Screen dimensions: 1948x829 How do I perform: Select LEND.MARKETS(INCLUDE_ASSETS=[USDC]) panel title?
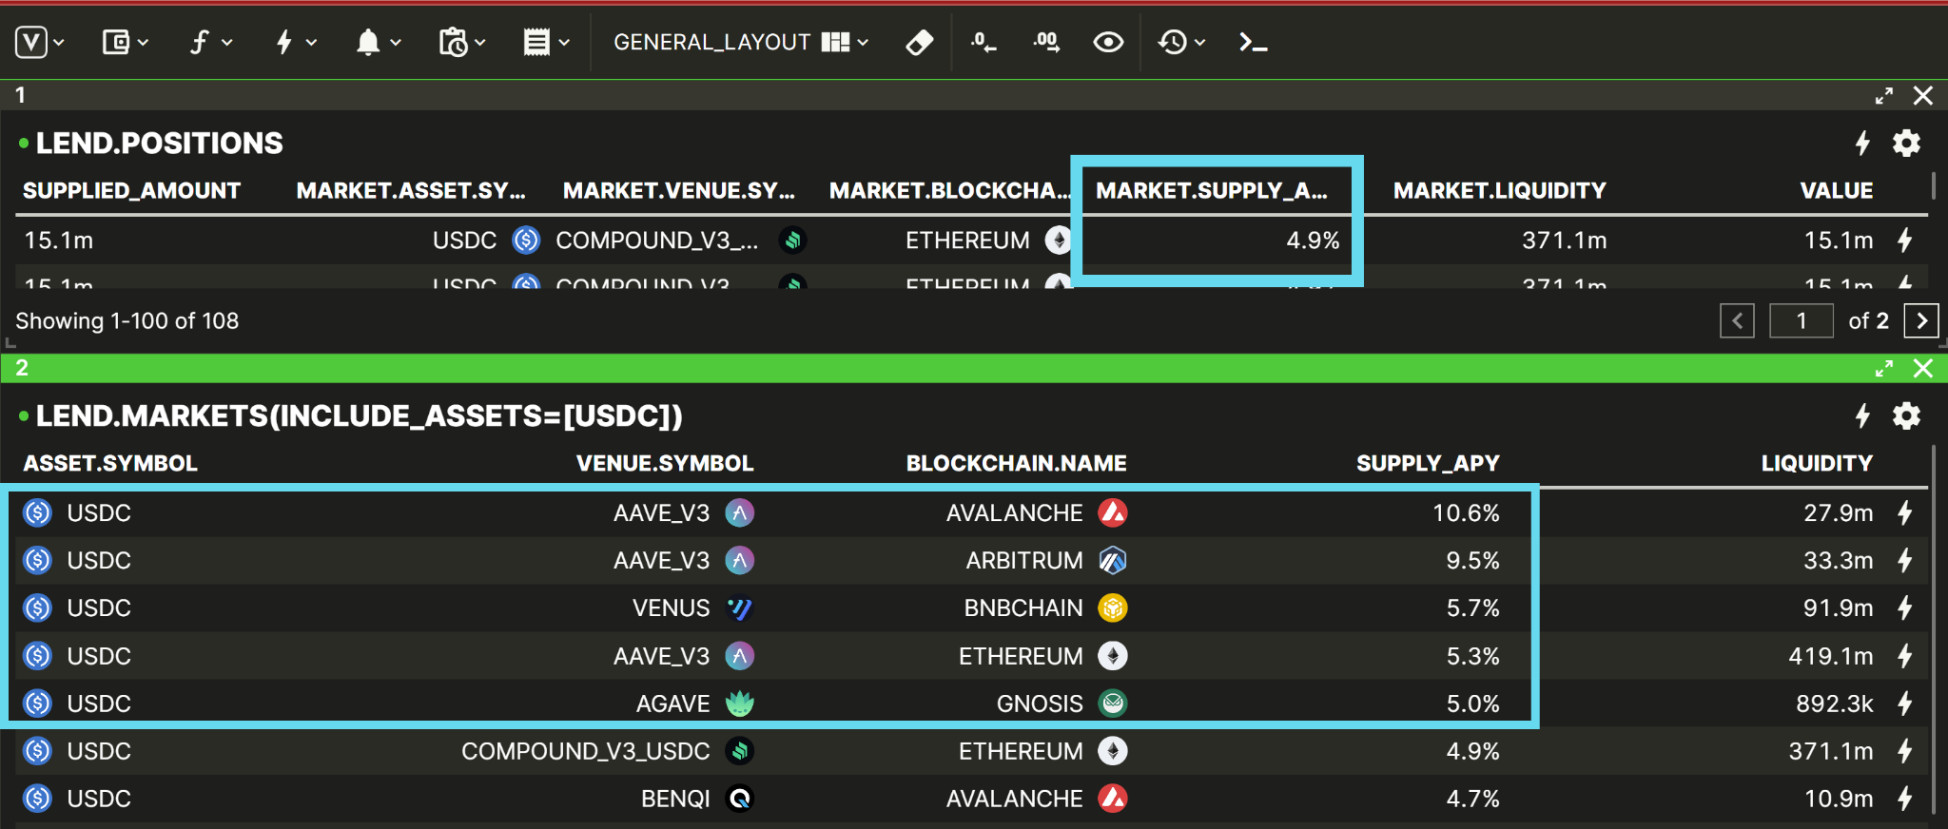tap(360, 416)
